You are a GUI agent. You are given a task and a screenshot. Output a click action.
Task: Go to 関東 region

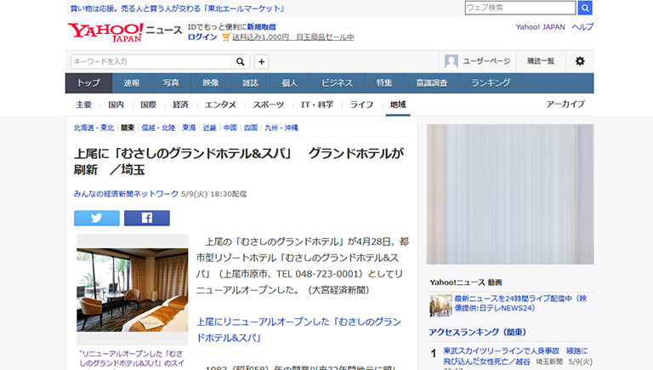128,128
